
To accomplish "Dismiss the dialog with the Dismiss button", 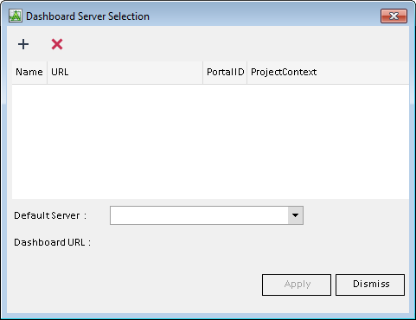I will click(x=370, y=285).
